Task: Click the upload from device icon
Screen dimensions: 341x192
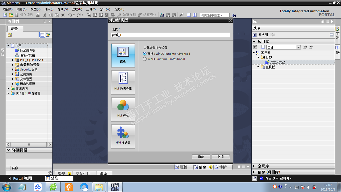Action: 101,15
